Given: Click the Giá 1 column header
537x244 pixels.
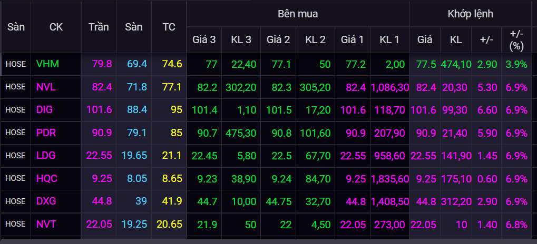Looking at the screenshot, I should (x=352, y=39).
